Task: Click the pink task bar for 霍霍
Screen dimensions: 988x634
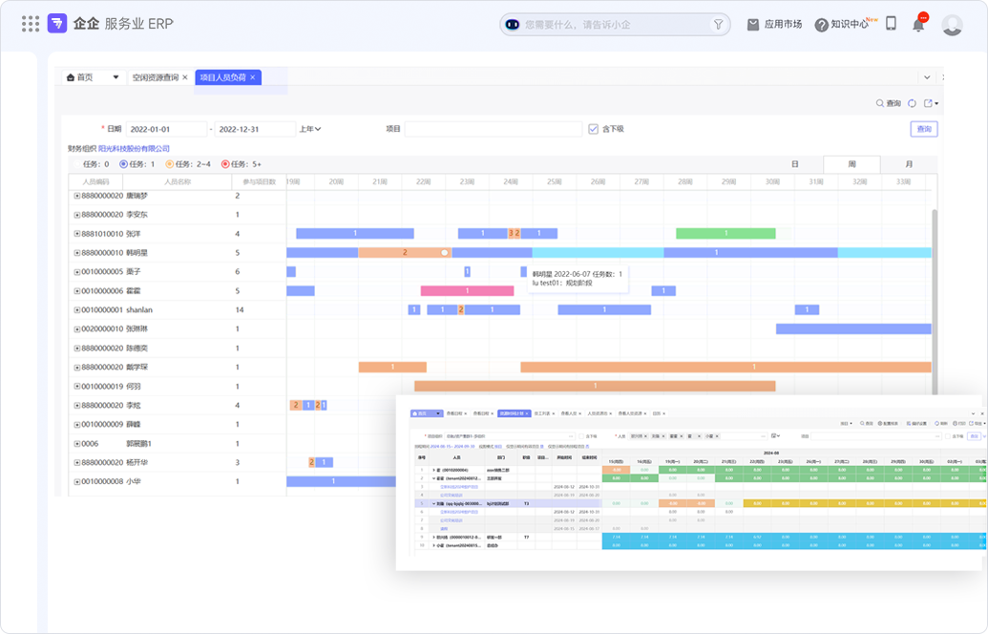Action: click(x=467, y=291)
